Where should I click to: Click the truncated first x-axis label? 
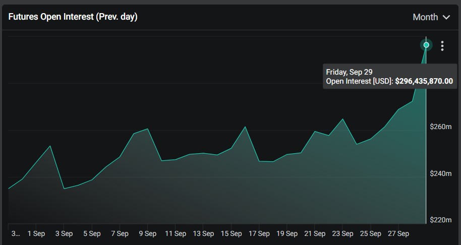click(16, 233)
